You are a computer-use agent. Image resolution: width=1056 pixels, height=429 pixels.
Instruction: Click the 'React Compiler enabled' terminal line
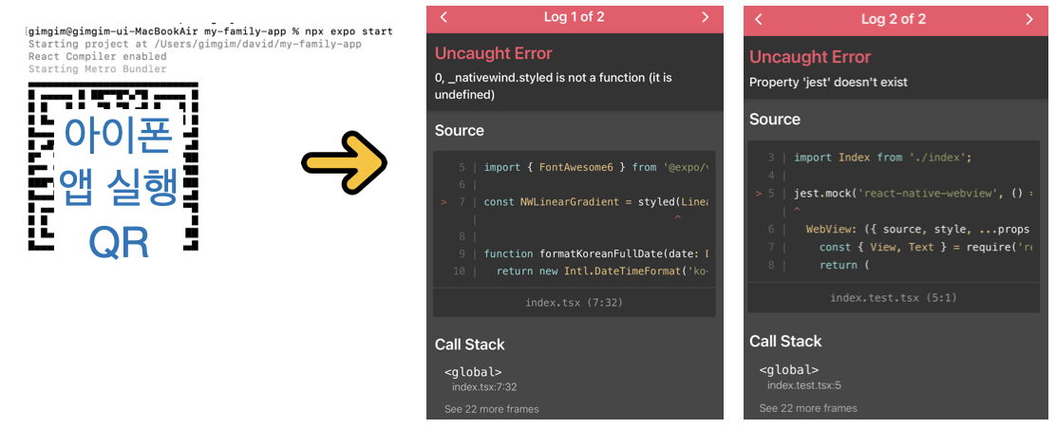click(x=97, y=57)
